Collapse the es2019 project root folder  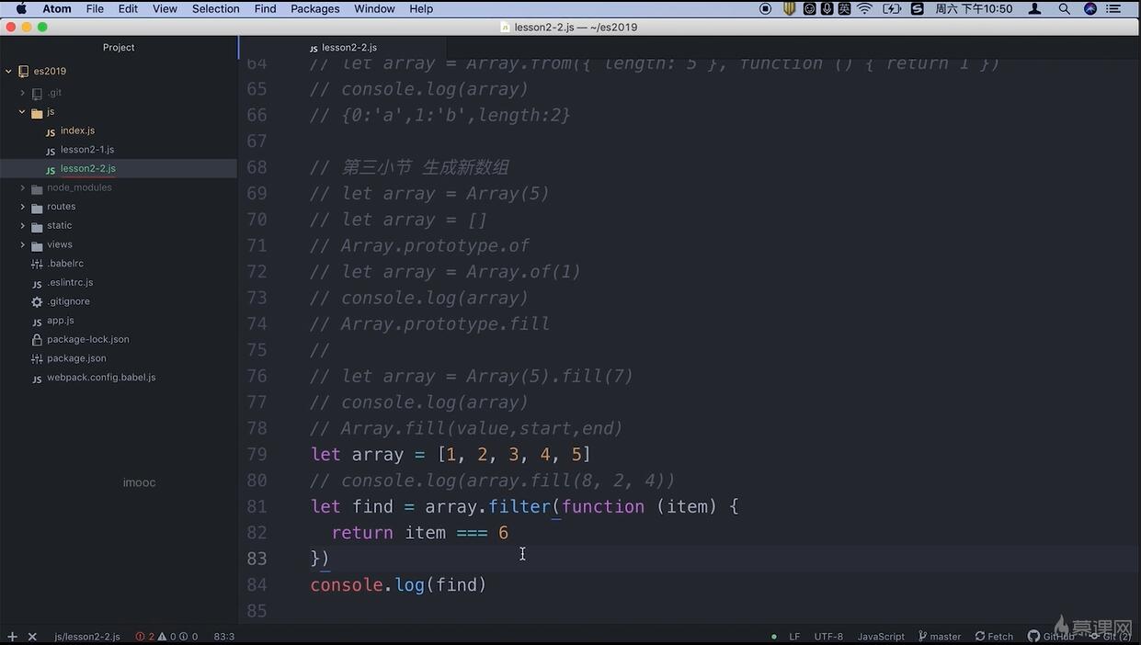[x=8, y=71]
